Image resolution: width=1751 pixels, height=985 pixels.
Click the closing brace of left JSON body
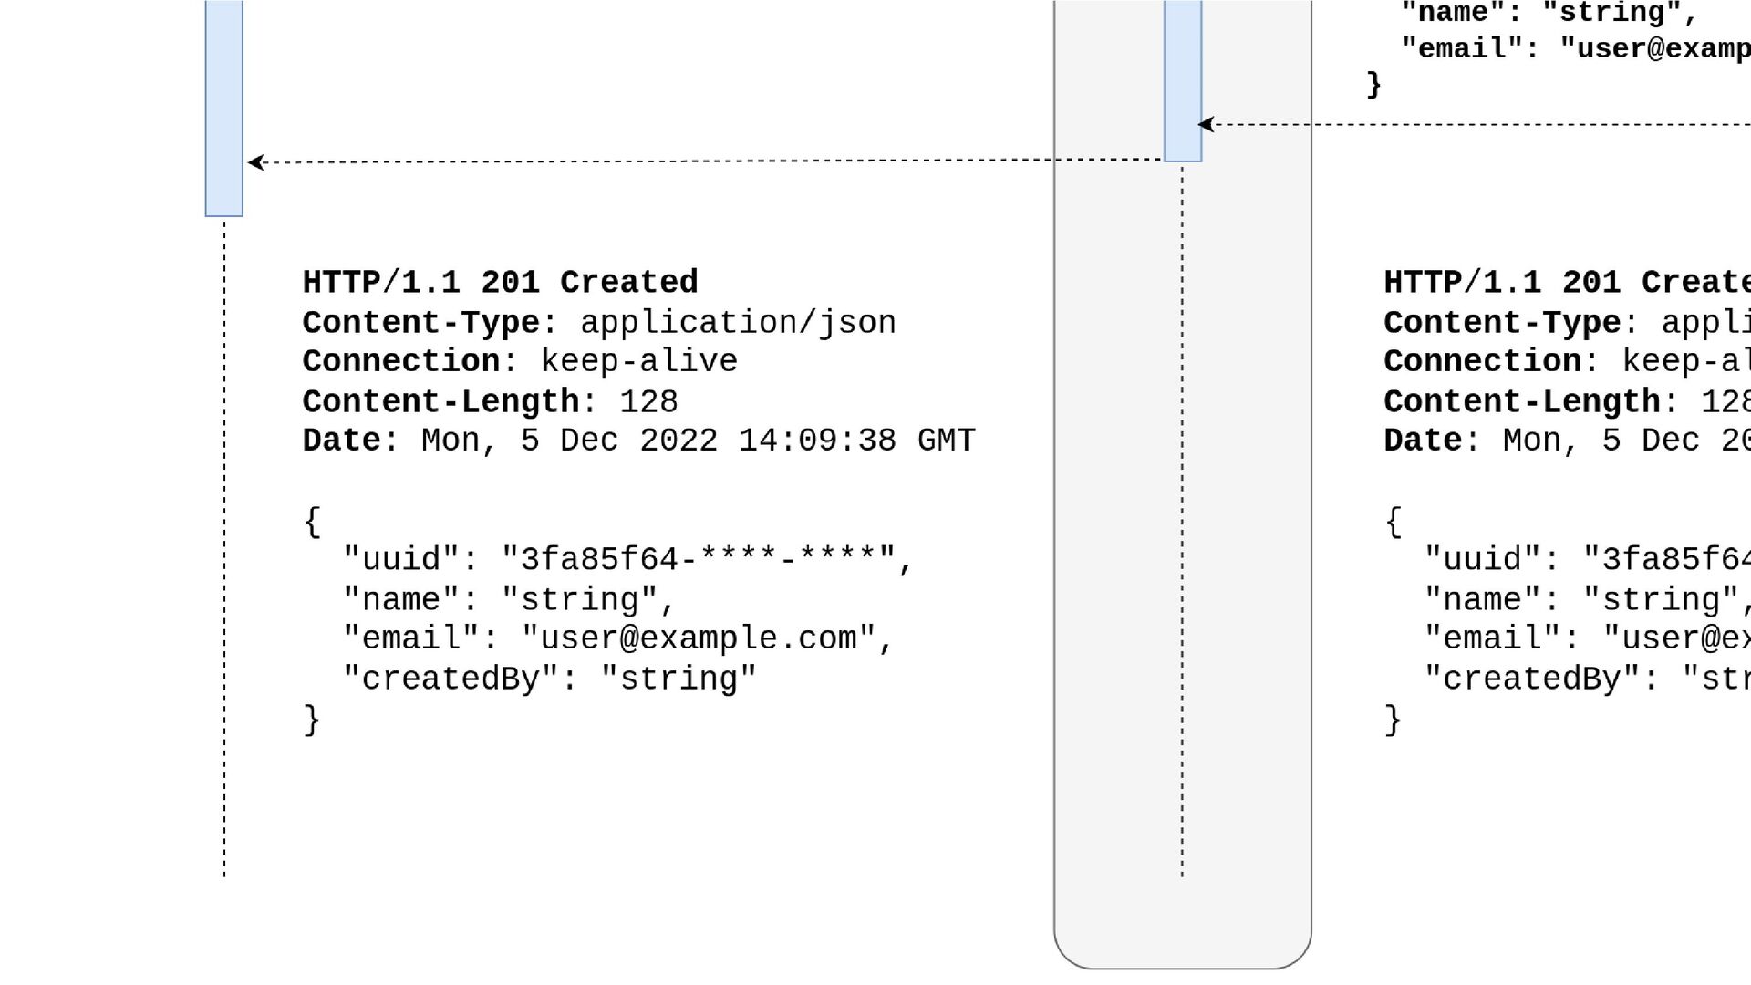coord(312,720)
